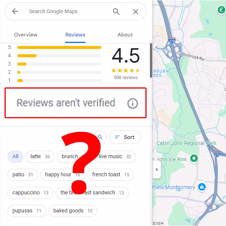
Task: Clear search with the X icon
Action: pyautogui.click(x=136, y=12)
